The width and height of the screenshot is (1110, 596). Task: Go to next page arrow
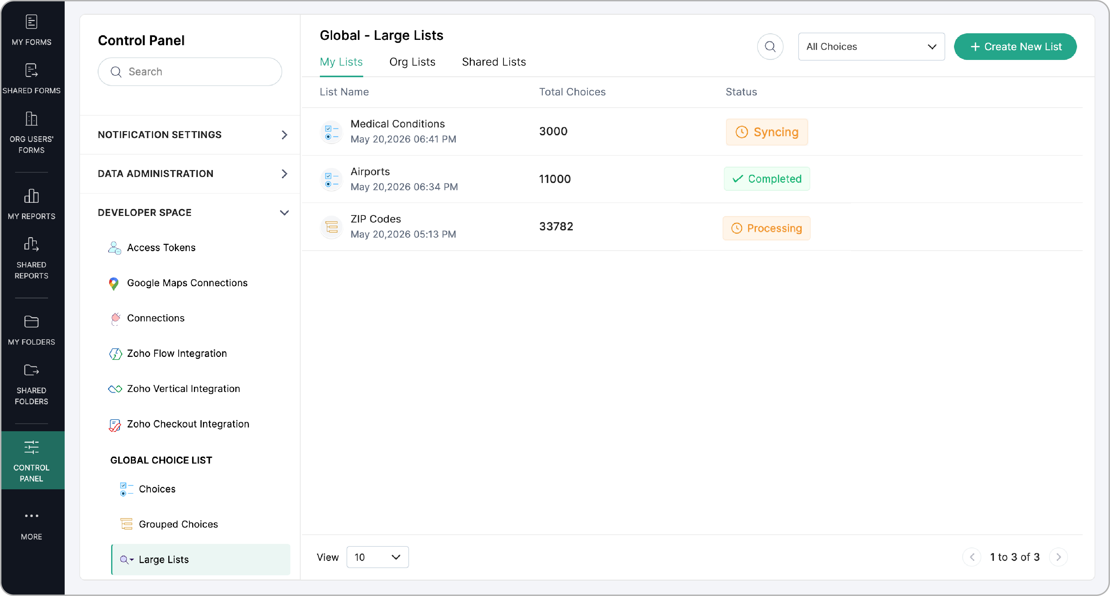click(x=1058, y=557)
